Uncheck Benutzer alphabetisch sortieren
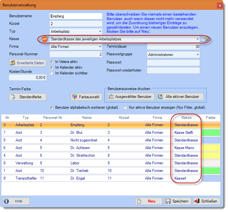 [x=51, y=107]
